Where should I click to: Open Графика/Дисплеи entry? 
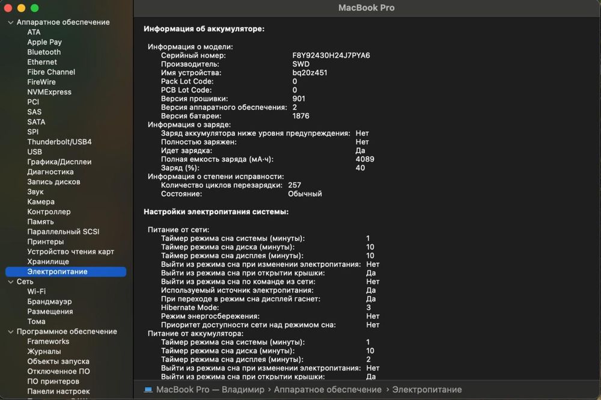point(59,162)
